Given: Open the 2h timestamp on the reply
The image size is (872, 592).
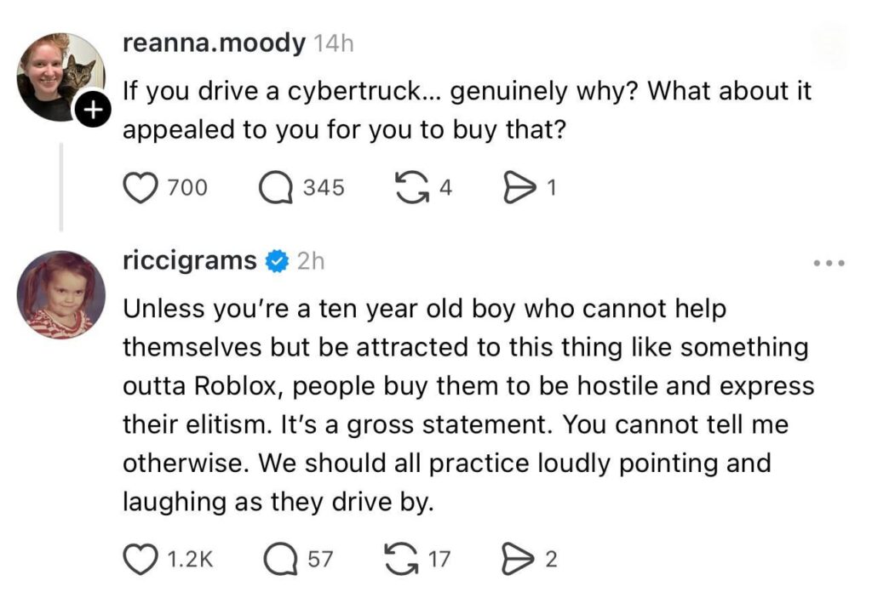Looking at the screenshot, I should point(311,261).
